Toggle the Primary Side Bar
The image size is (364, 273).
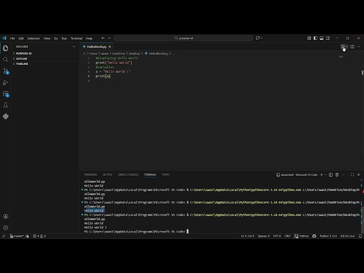click(316, 38)
